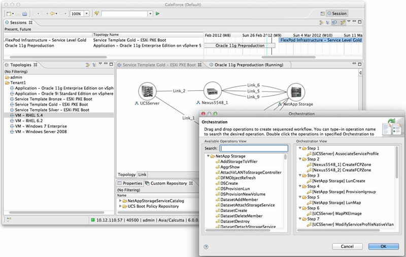
Task: Maximize the Topologies panel view
Action: (x=112, y=65)
